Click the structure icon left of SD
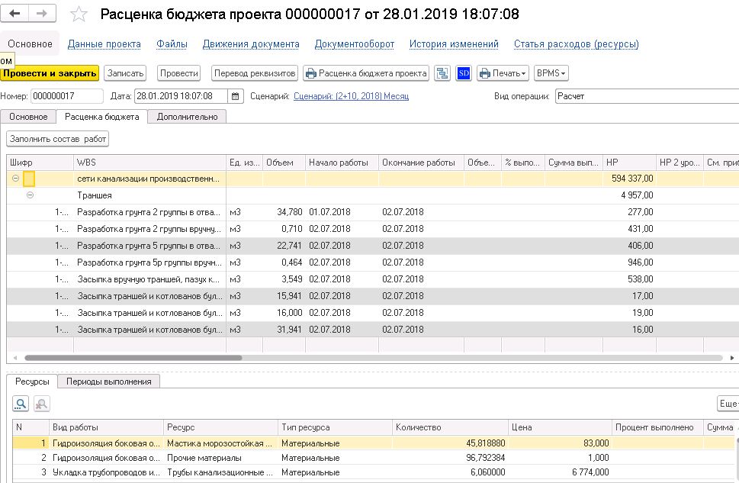Image resolution: width=739 pixels, height=483 pixels. 442,73
